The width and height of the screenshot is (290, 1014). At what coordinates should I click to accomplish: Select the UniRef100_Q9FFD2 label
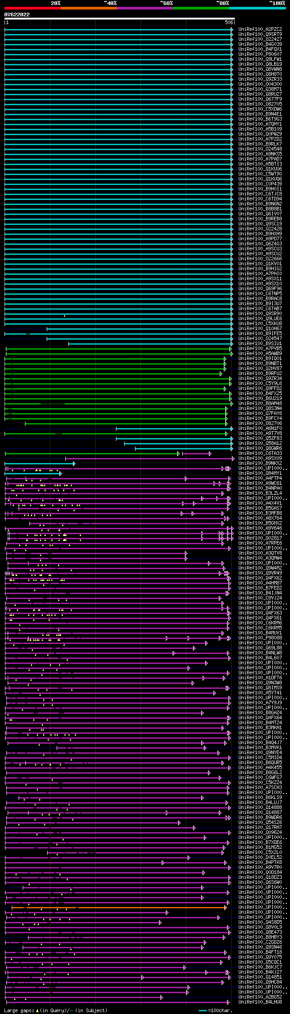(x=260, y=388)
